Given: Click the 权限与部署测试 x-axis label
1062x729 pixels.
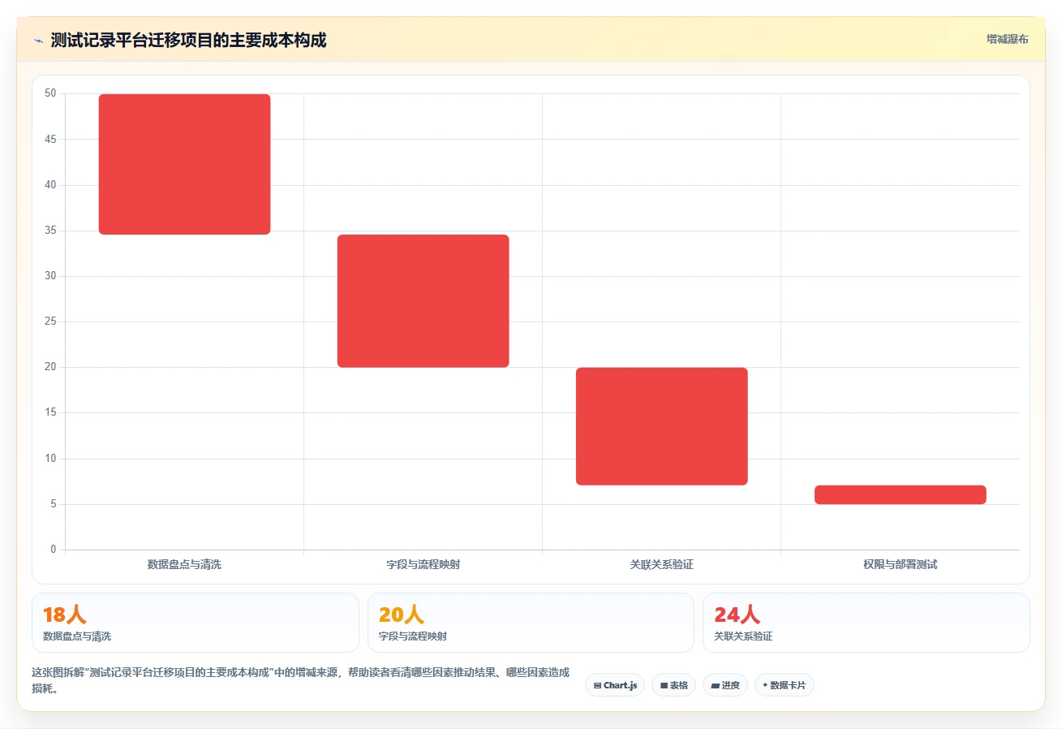Looking at the screenshot, I should coord(900,564).
